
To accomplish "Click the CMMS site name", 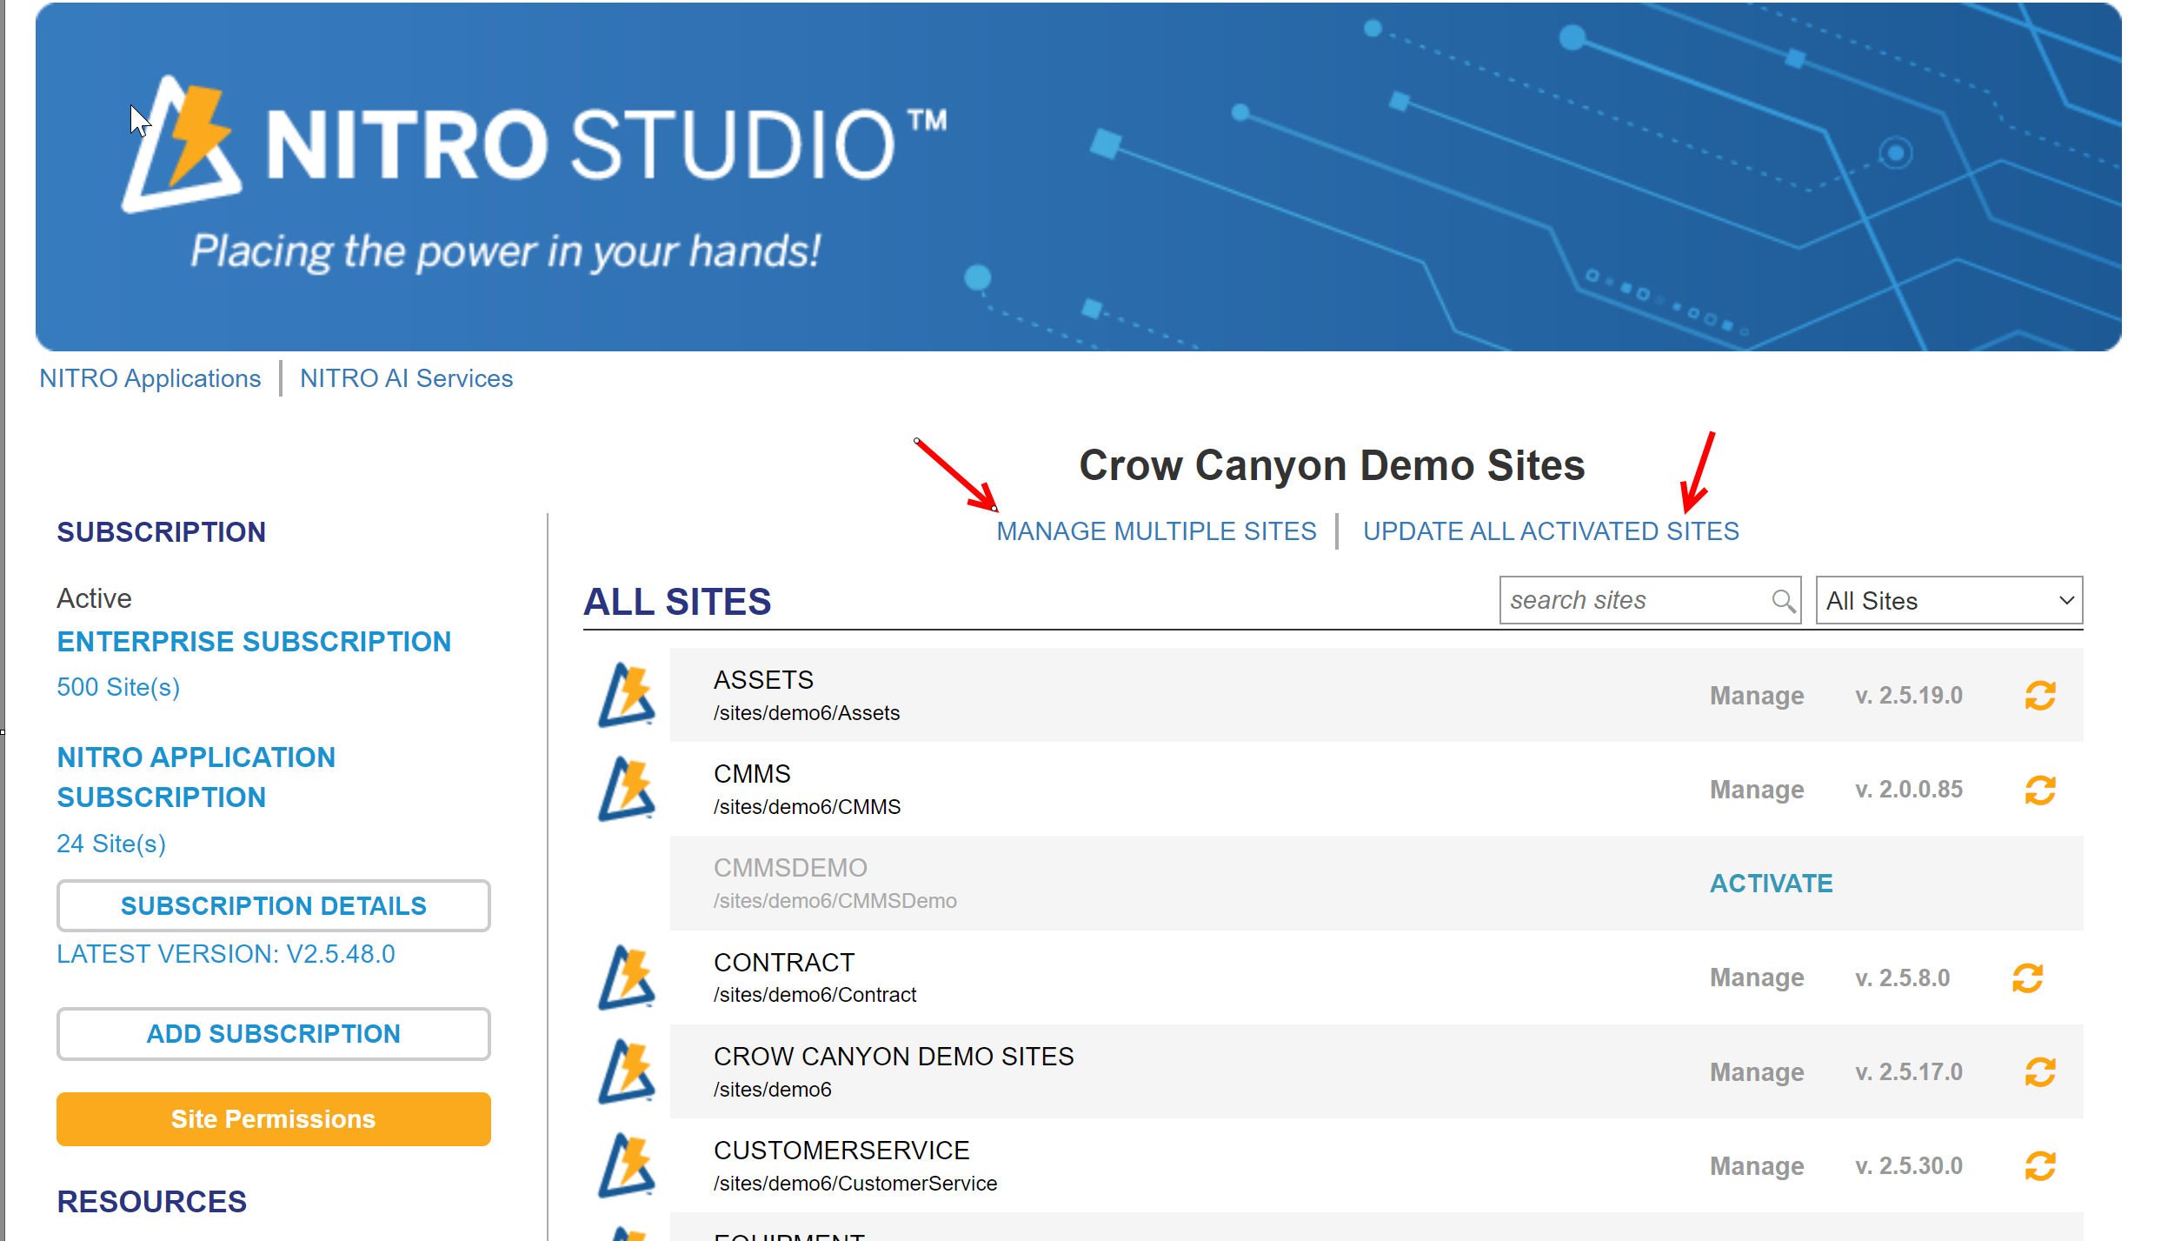I will 752,773.
